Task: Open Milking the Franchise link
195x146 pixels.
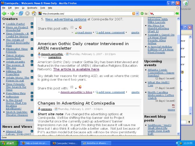Action: click(14, 73)
